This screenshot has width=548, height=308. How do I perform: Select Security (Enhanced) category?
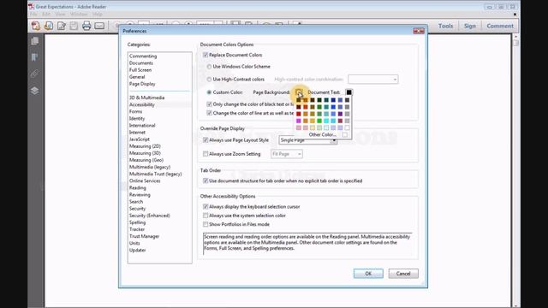(150, 216)
